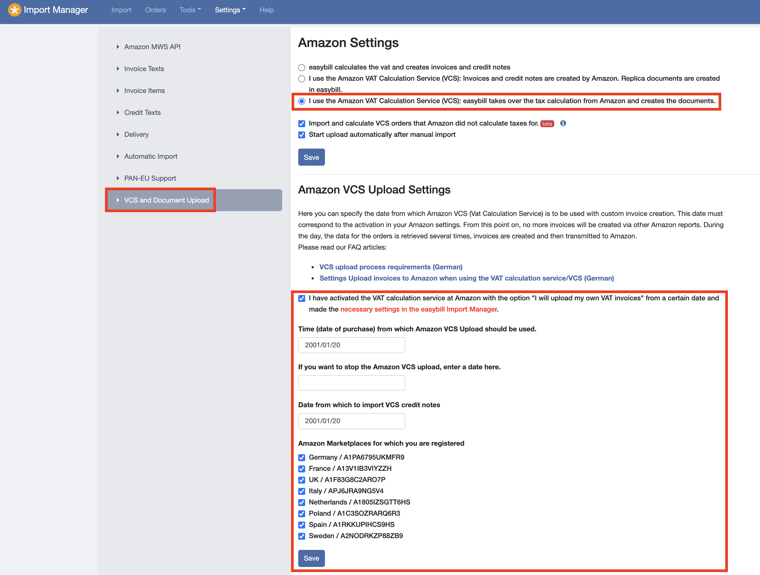Click 'Amazon Marketplaces for which you are registered' label
760x575 pixels.
381,443
